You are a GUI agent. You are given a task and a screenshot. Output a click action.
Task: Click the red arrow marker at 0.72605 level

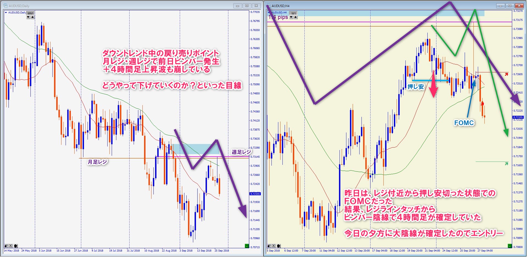point(506,74)
